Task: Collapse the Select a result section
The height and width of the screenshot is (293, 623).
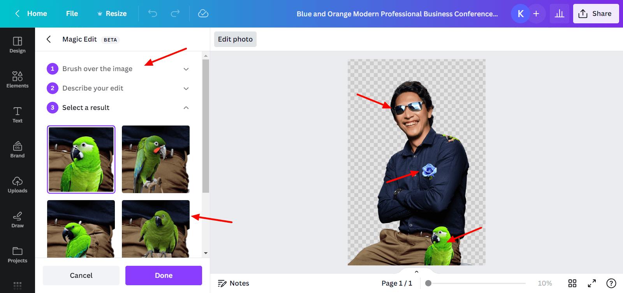Action: tap(186, 108)
